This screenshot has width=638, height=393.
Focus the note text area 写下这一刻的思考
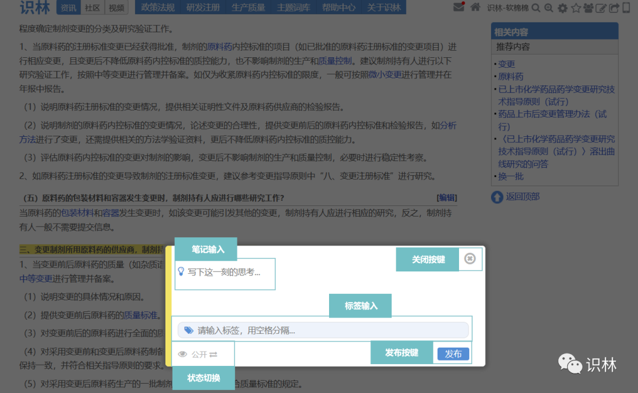224,273
